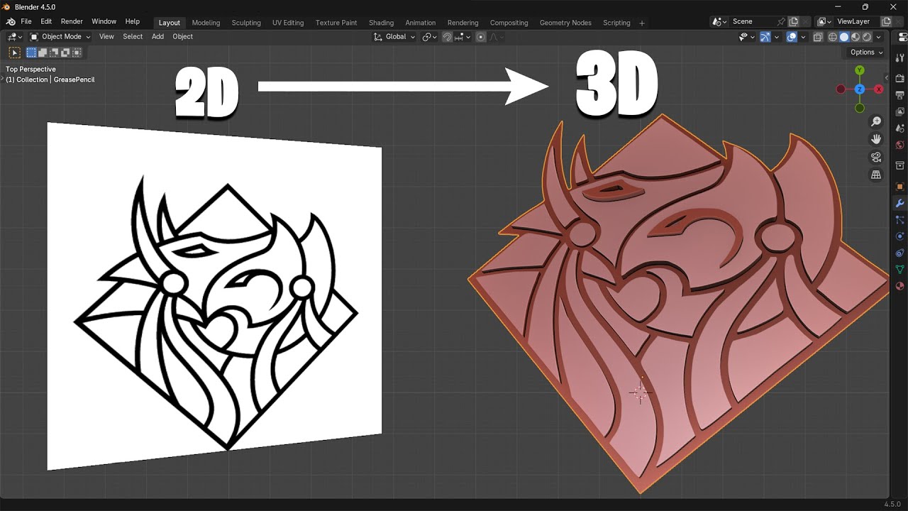The image size is (908, 511).
Task: Open the Particles properties tab
Action: coord(899,219)
